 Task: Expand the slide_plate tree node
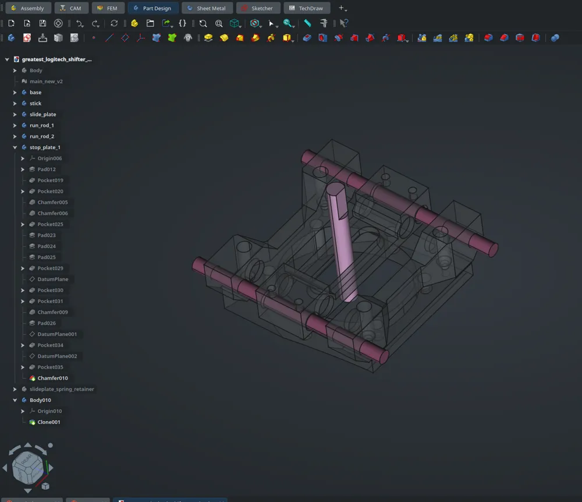point(15,114)
